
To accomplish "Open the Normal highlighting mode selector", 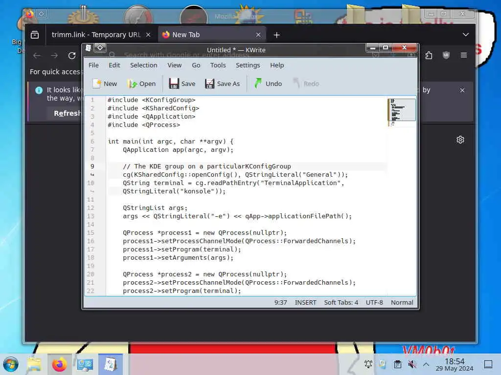I will 402,302.
